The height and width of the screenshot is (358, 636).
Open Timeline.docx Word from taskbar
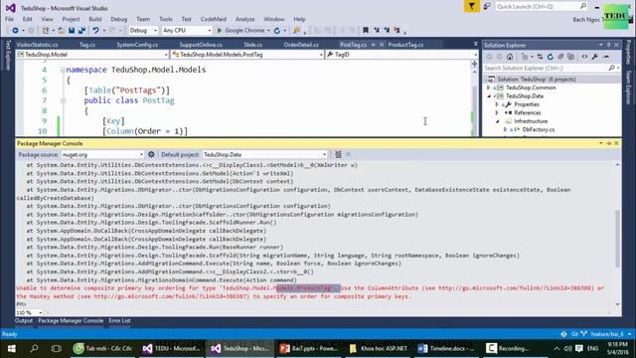(446, 348)
